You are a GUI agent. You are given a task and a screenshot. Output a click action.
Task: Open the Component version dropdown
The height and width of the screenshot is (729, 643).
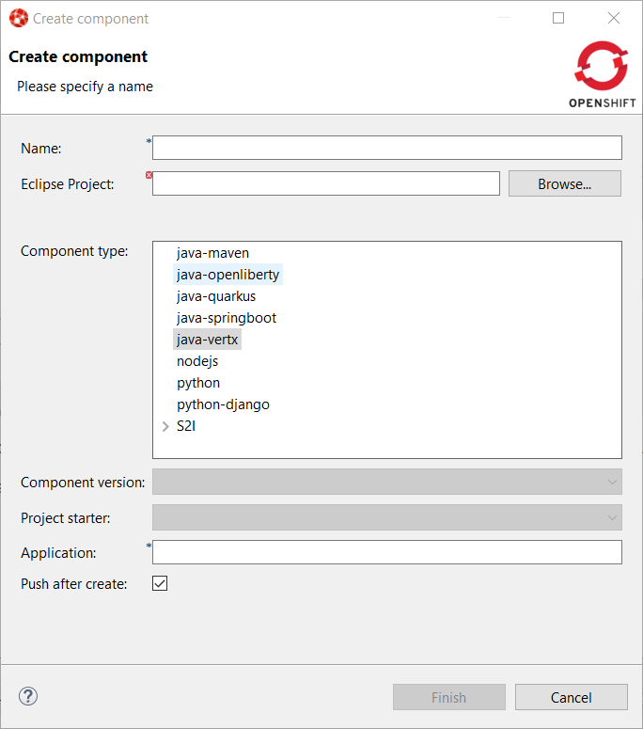[387, 482]
